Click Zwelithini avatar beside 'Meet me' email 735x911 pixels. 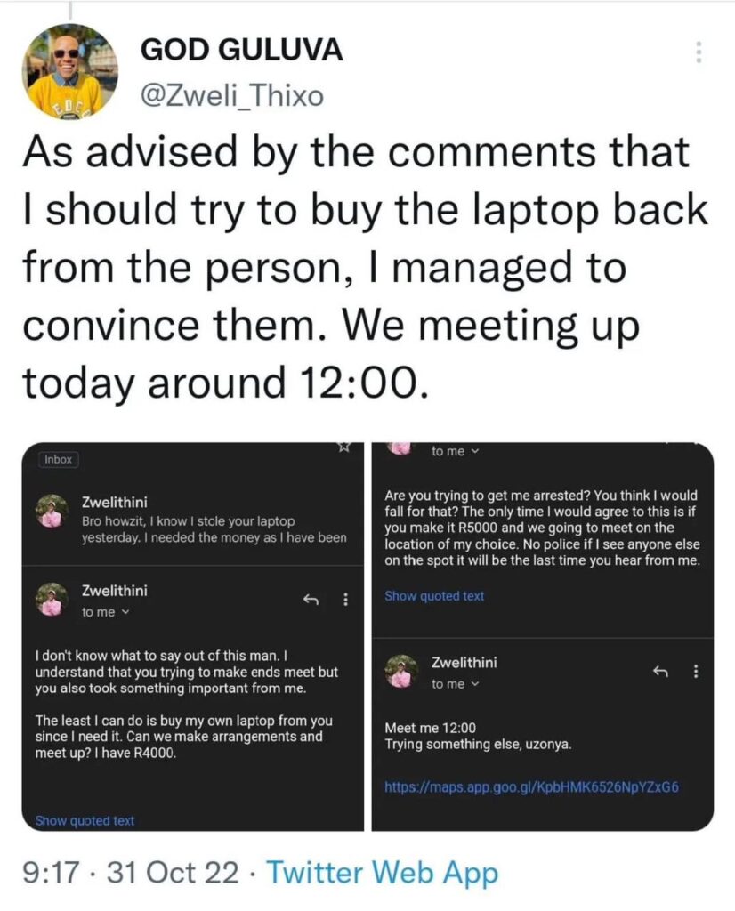[401, 671]
